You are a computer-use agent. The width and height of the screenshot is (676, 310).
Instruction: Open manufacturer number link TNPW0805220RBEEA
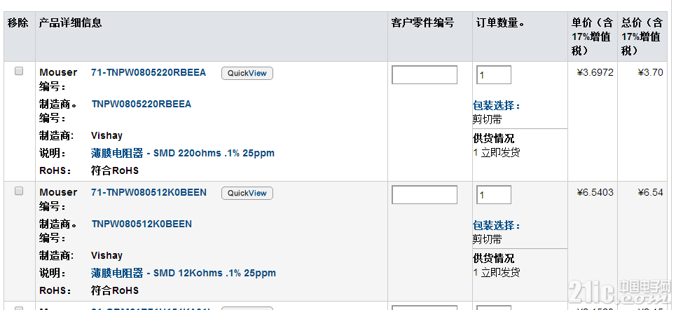click(x=142, y=104)
